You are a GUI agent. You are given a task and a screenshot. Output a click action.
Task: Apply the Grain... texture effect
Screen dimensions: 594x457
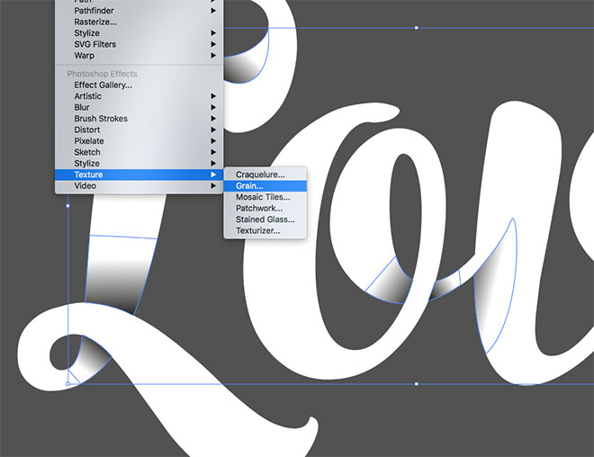pos(249,185)
